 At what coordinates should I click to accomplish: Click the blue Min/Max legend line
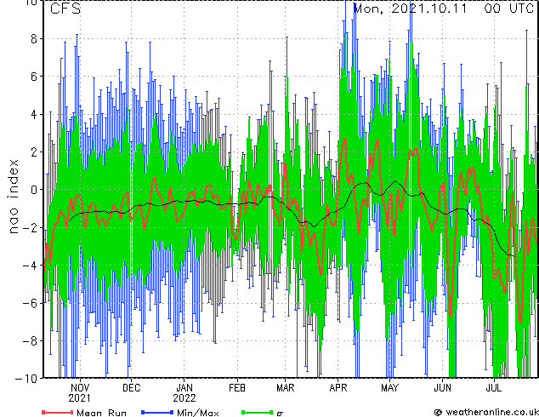(x=157, y=412)
